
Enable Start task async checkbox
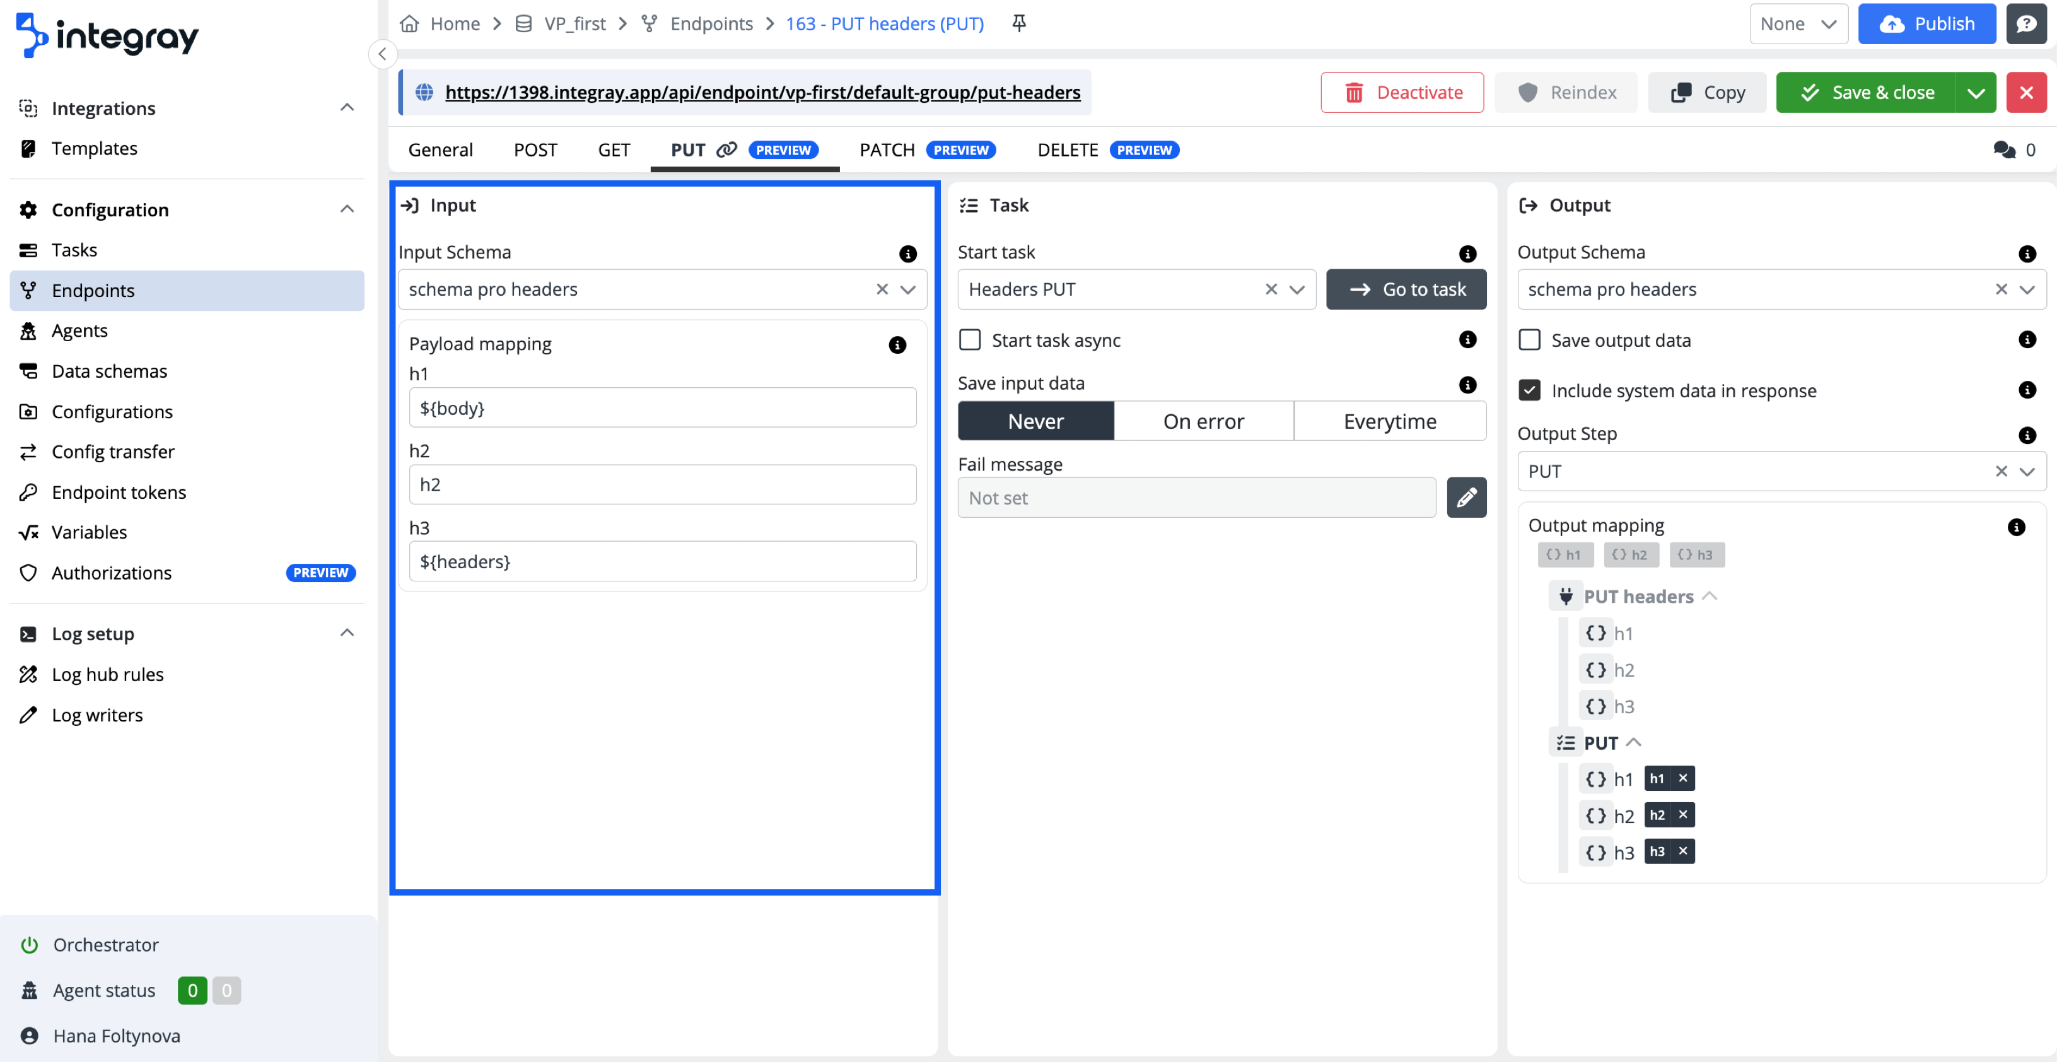pos(969,340)
